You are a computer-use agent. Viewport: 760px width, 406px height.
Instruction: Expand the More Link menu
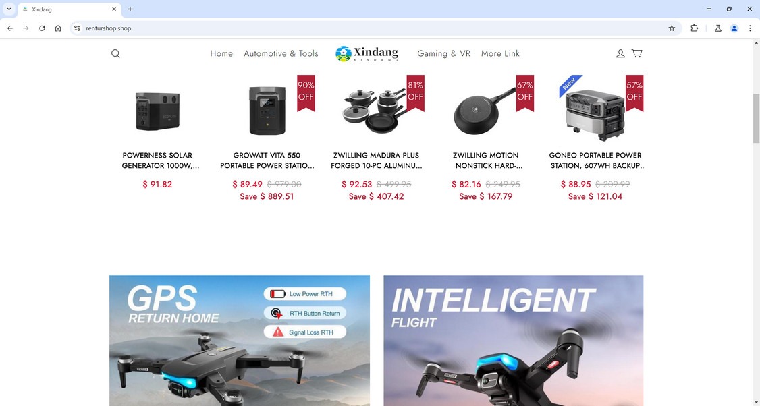[500, 53]
